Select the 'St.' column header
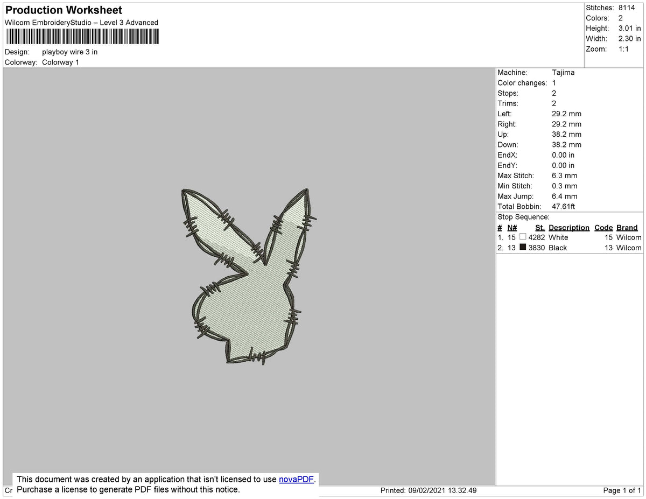Image resolution: width=646 pixels, height=499 pixels. 540,228
